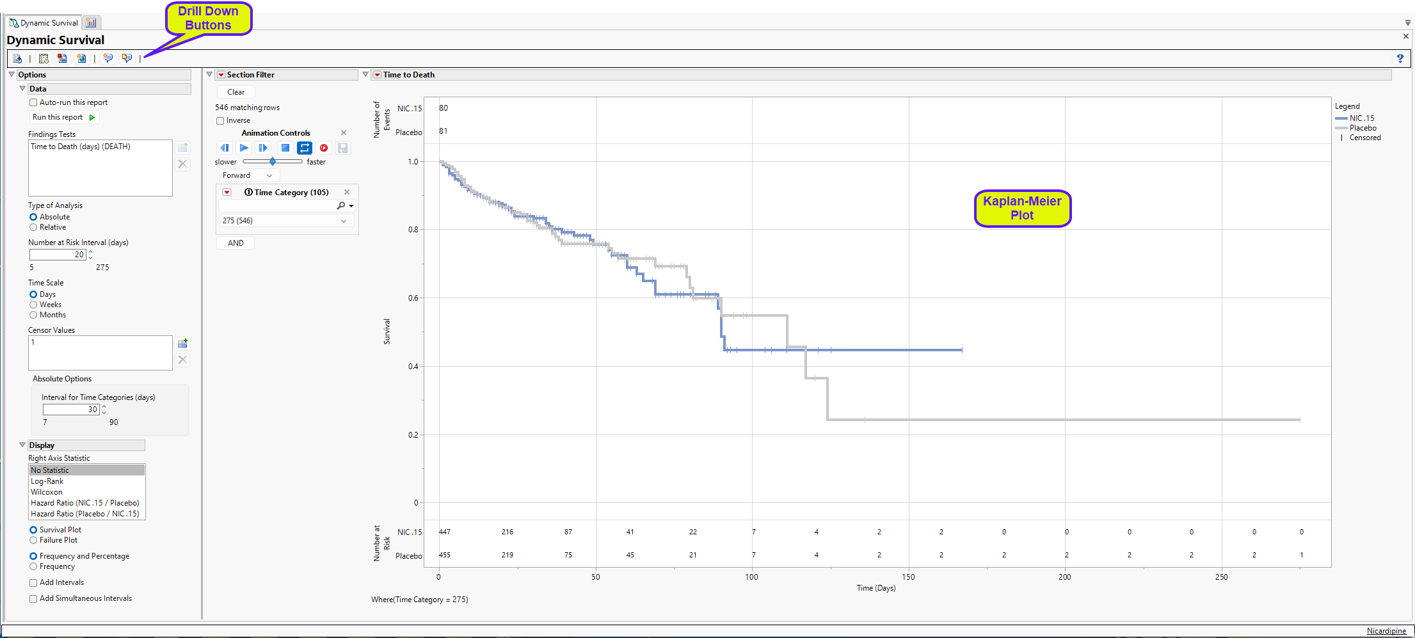Viewport: 1415px width, 638px height.
Task: Open the Section Filter red triangle menu
Action: (x=221, y=75)
